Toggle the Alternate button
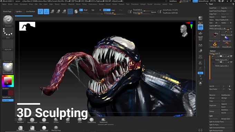235x132 pixels. pyautogui.click(x=8, y=100)
